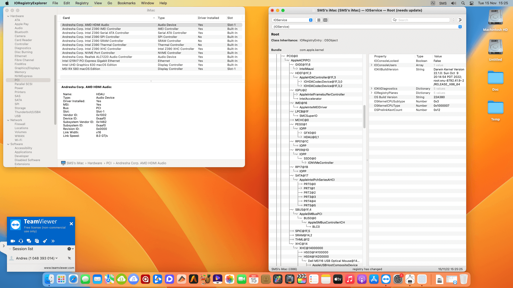Open FaceTime from the dock
513x288 pixels.
(x=242, y=279)
